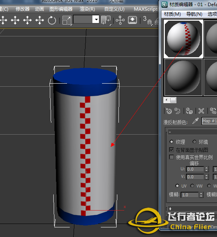Open 导航(N) menu in Material Editor

pyautogui.click(x=194, y=14)
